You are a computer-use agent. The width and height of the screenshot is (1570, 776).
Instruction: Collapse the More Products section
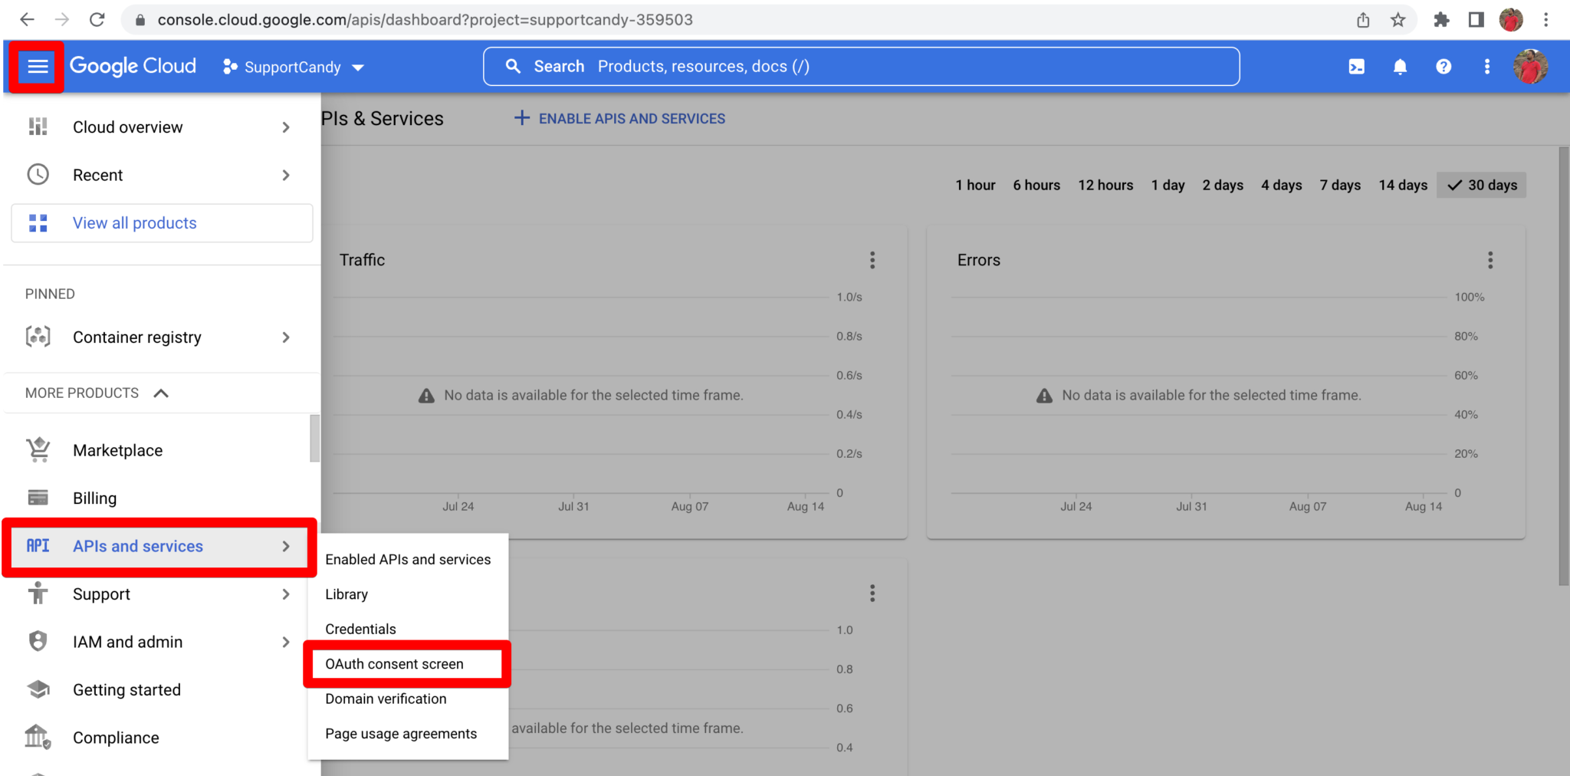pos(161,393)
